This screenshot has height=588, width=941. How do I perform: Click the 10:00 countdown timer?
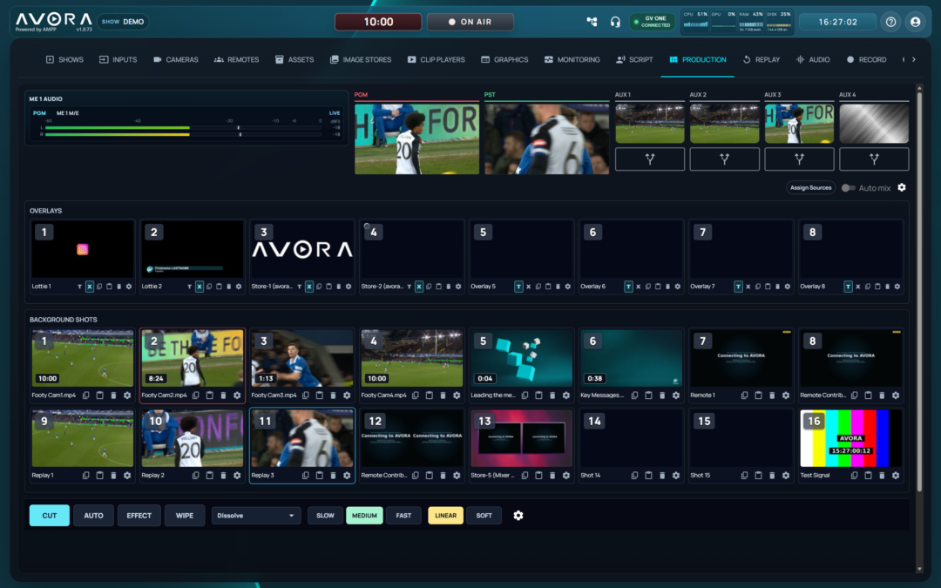[378, 22]
